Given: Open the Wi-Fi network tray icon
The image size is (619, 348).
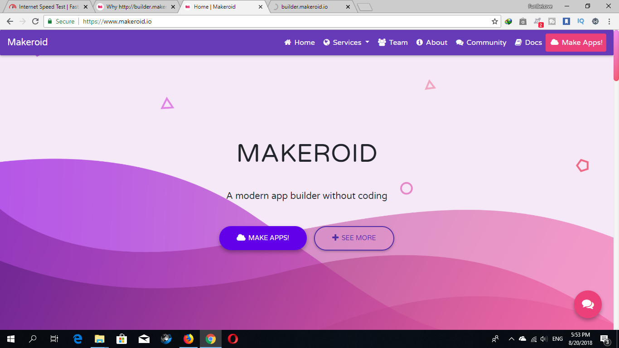Looking at the screenshot, I should pos(534,339).
